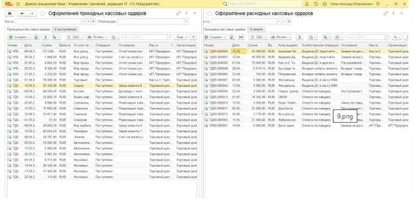The height and width of the screenshot is (202, 413).
Task: Open Печать menu in расходных ордеров toolbar
Action: click(280, 37)
